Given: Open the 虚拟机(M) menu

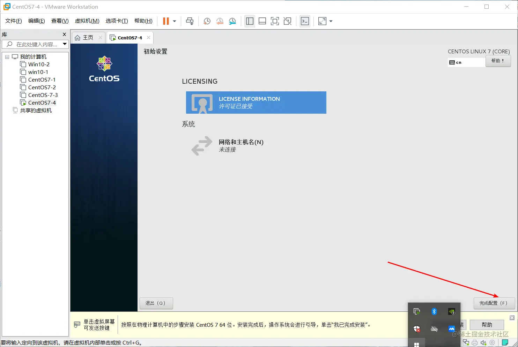Looking at the screenshot, I should point(87,21).
